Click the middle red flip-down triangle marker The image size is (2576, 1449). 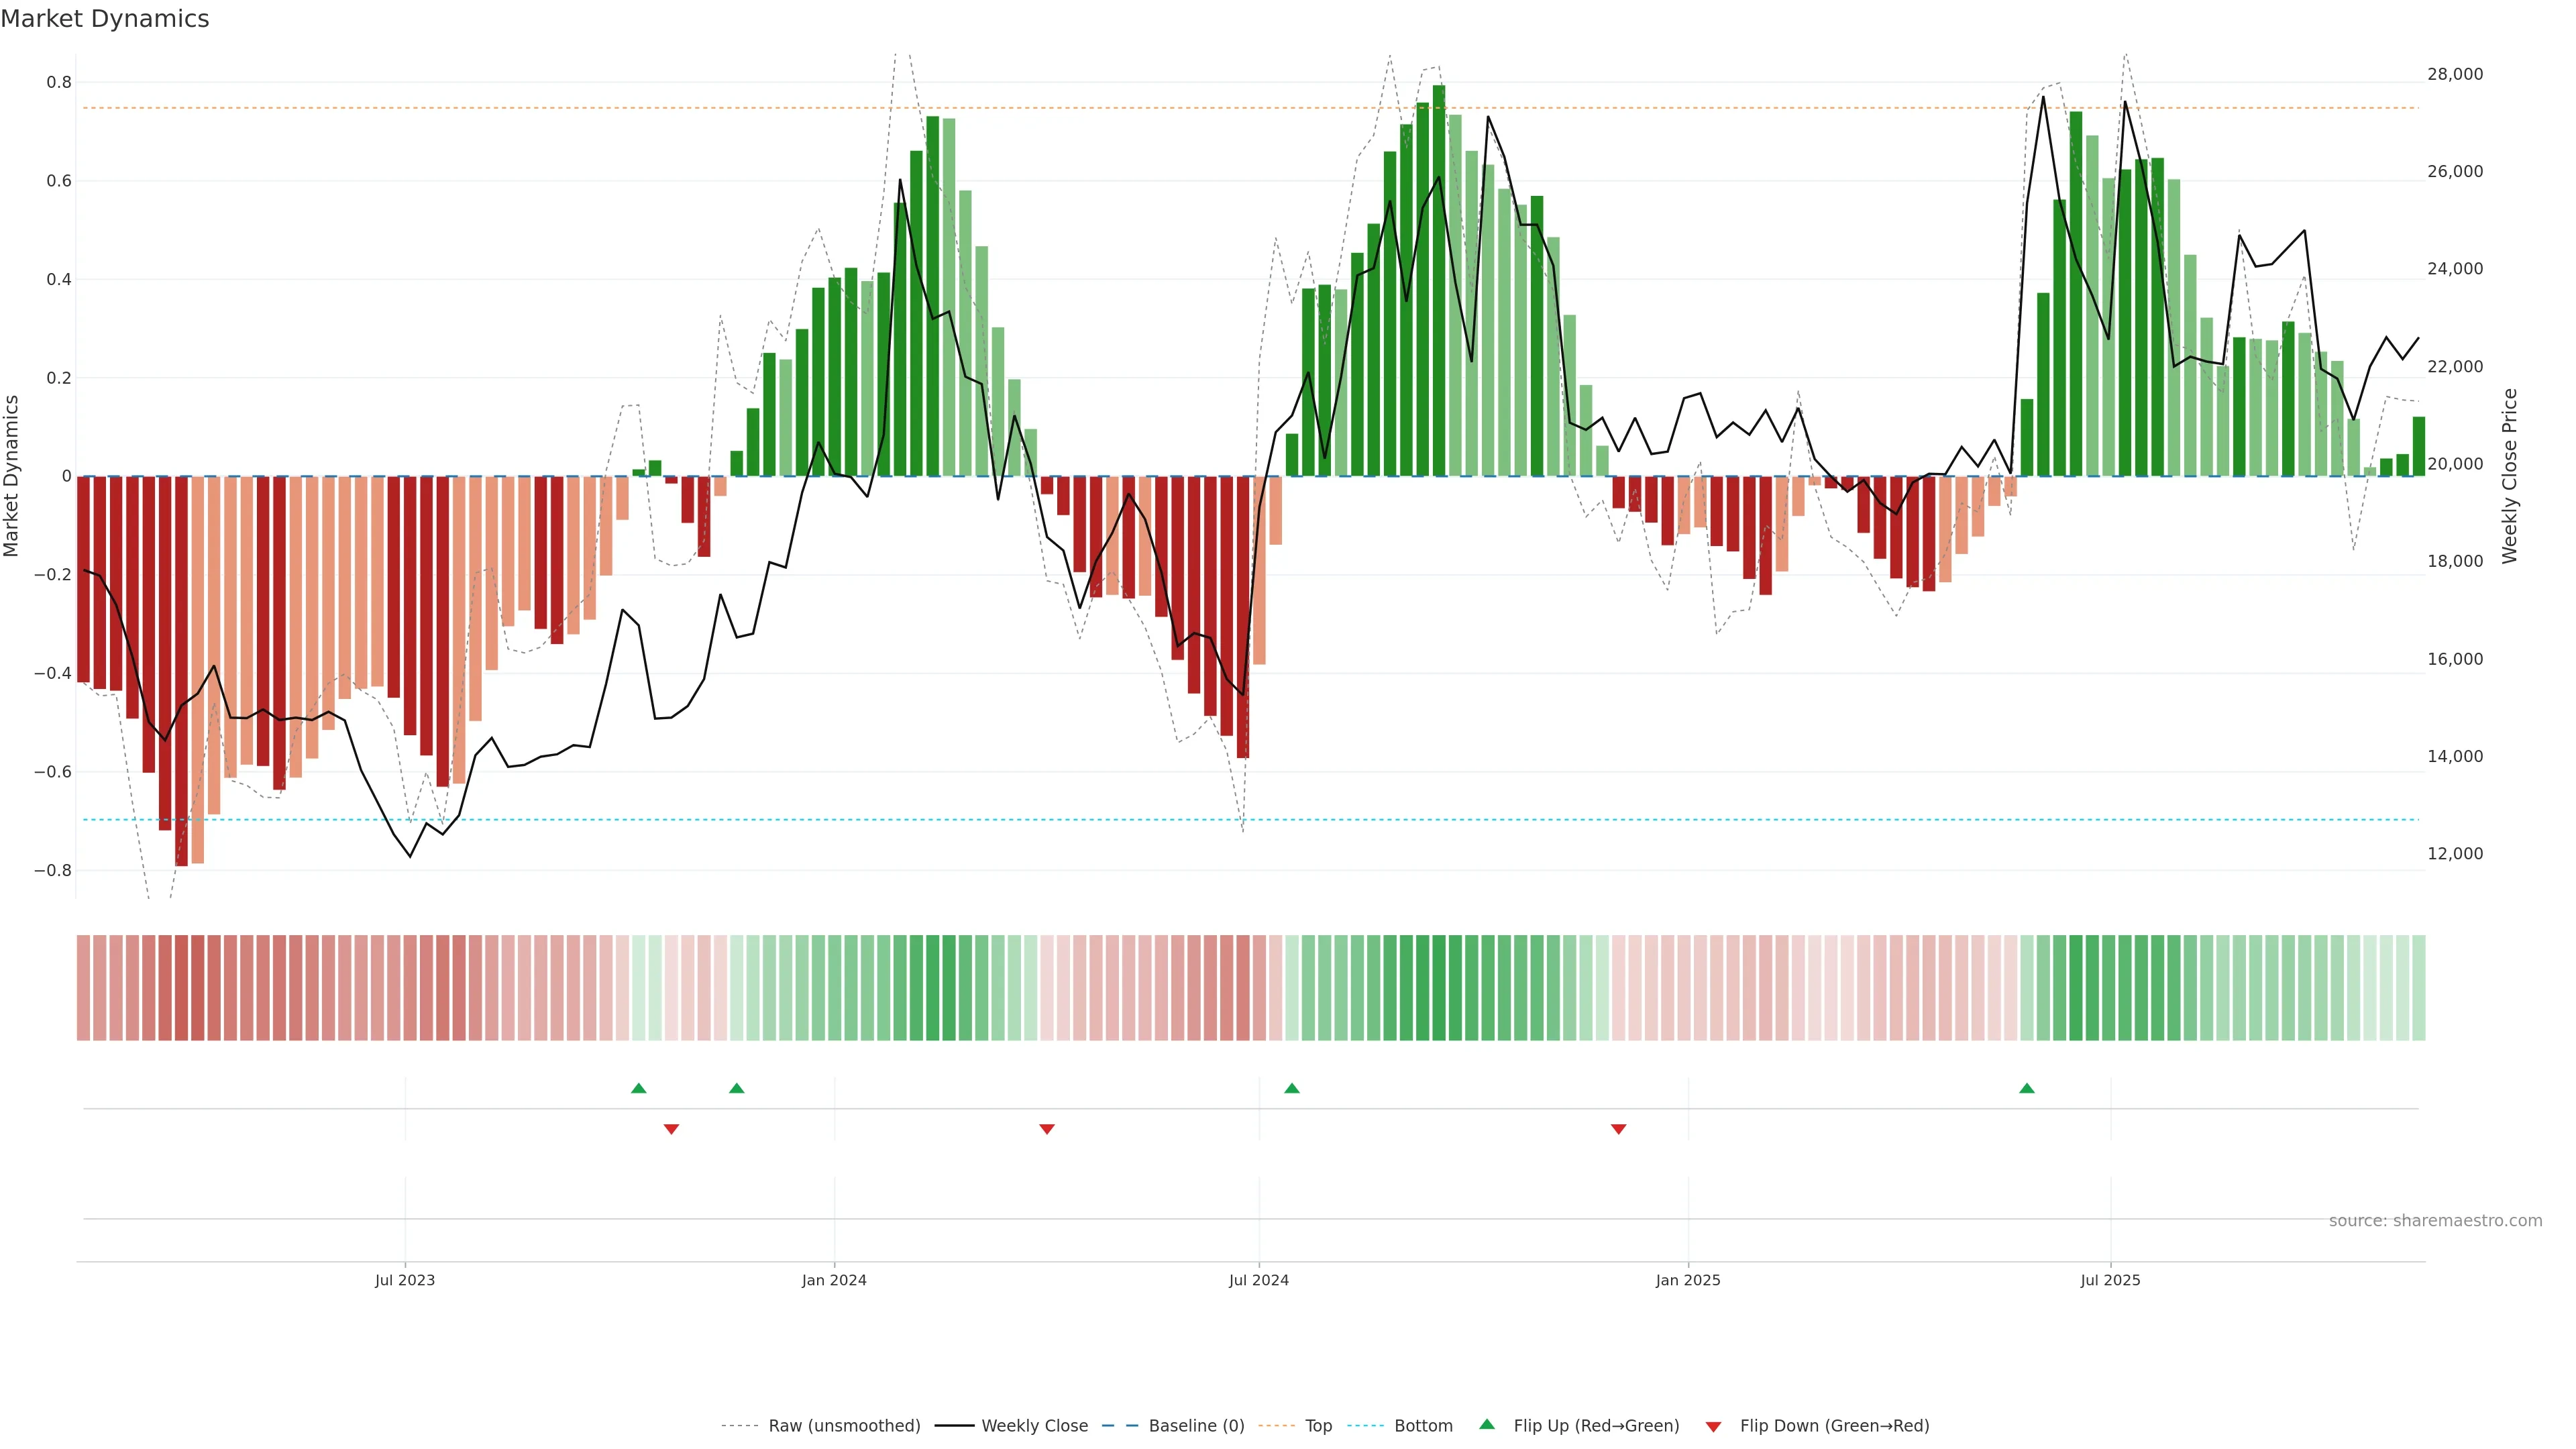[x=1047, y=1129]
